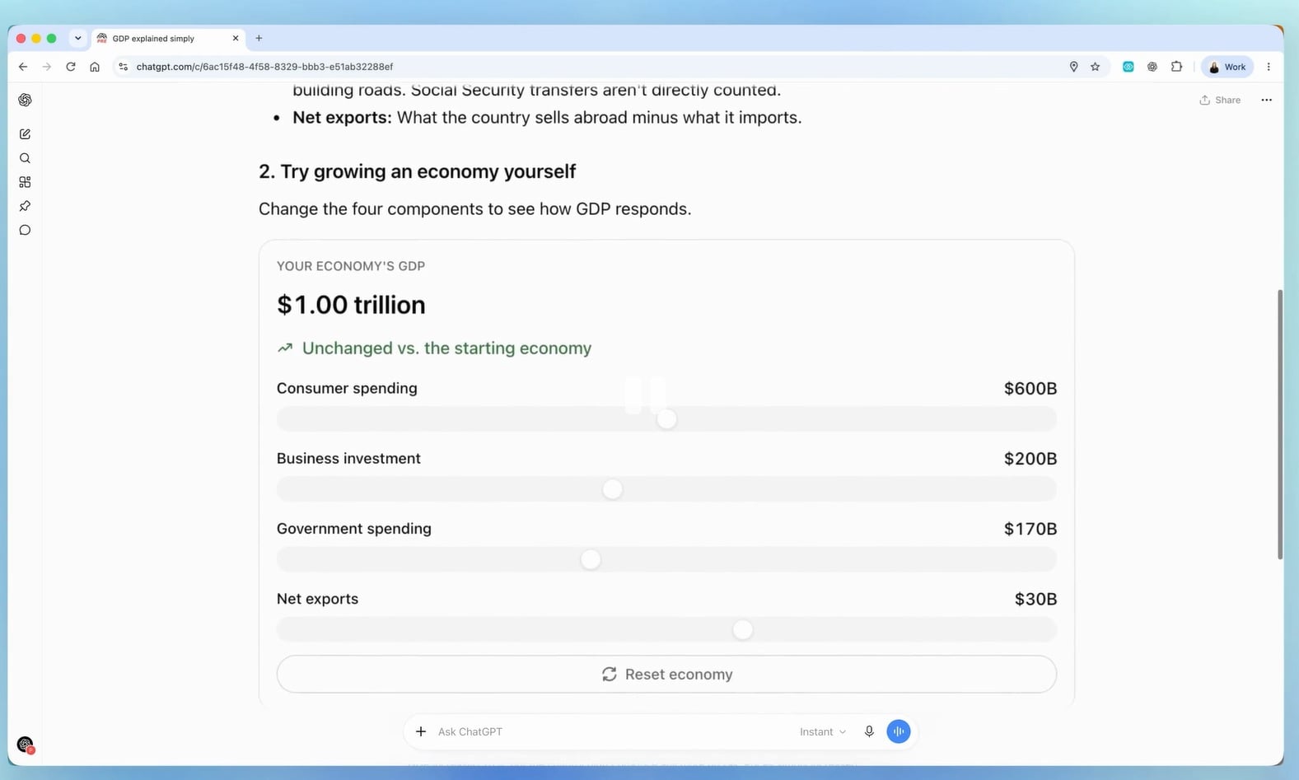Open the chat bubble icon in sidebar

(25, 230)
